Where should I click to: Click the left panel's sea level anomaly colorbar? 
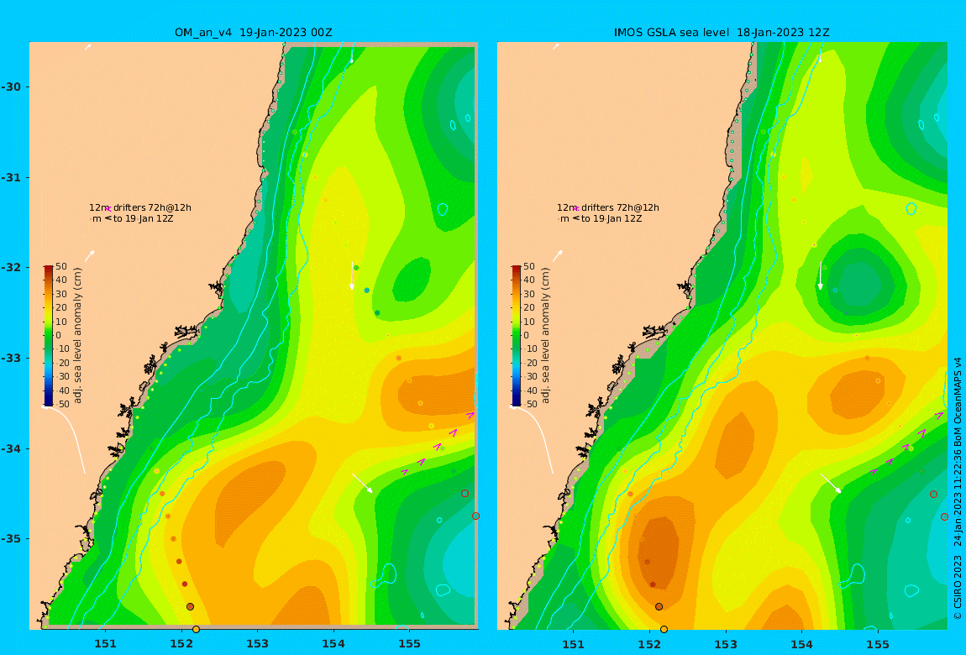click(49, 336)
